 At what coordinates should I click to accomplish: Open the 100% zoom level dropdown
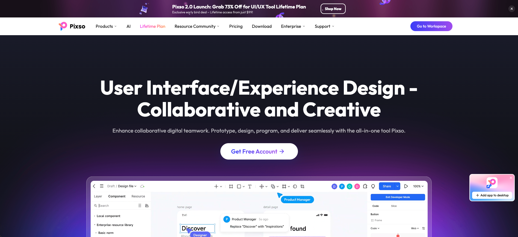coord(418,186)
